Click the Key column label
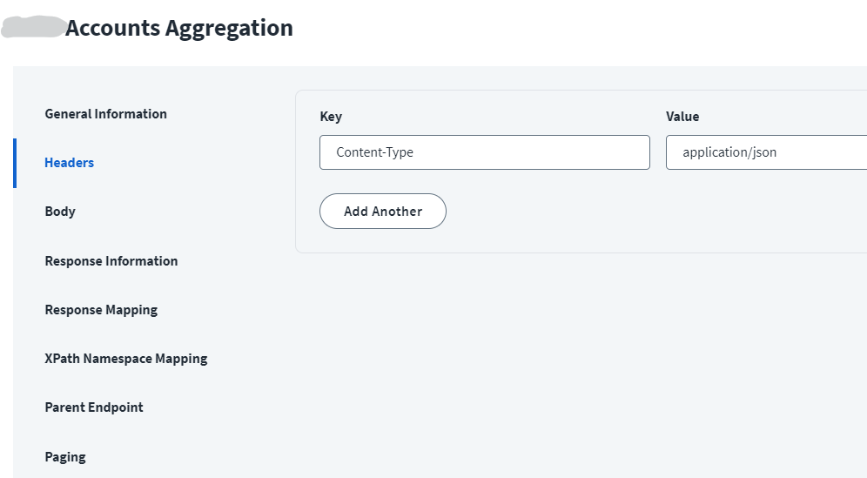Viewport: 867px width, 478px height. pos(331,117)
